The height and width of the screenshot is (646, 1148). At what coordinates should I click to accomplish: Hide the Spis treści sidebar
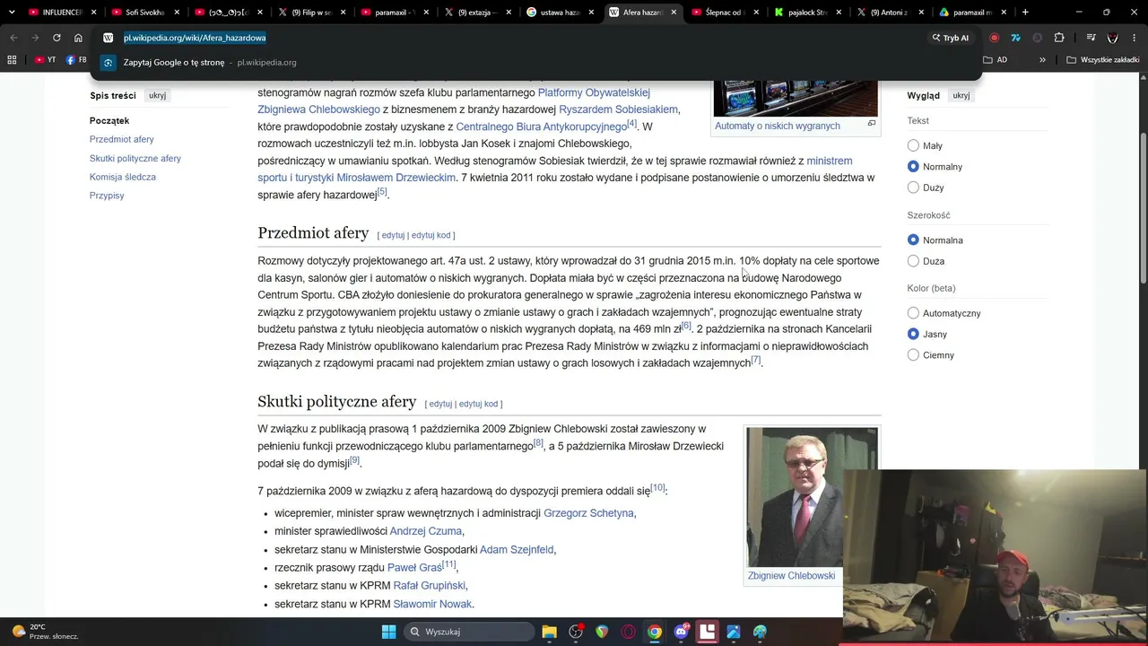[157, 95]
